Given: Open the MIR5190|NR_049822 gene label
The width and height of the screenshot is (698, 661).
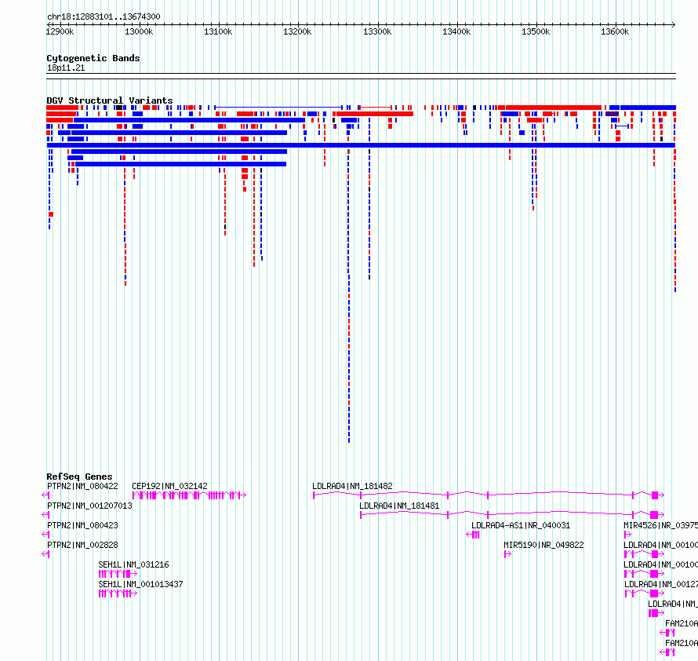Looking at the screenshot, I should click(x=543, y=545).
